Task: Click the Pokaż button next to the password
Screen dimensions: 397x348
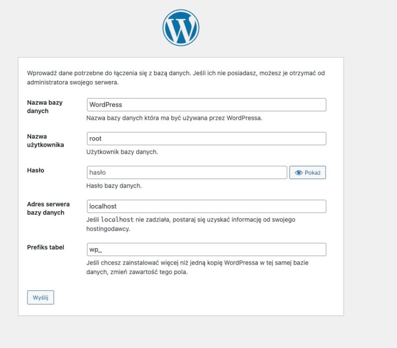Action: pos(308,172)
